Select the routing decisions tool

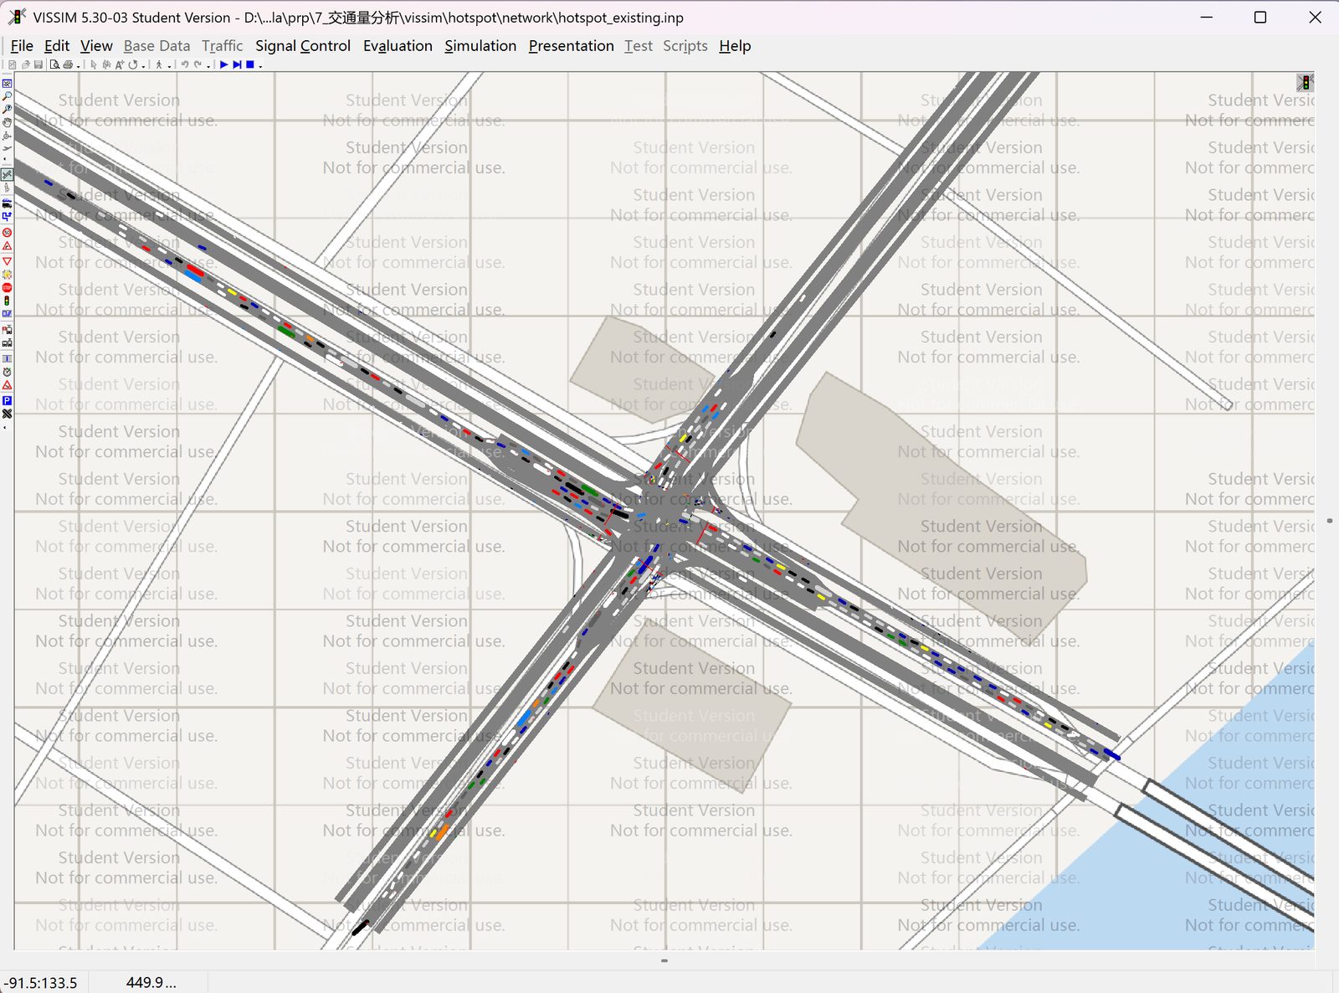tap(7, 216)
